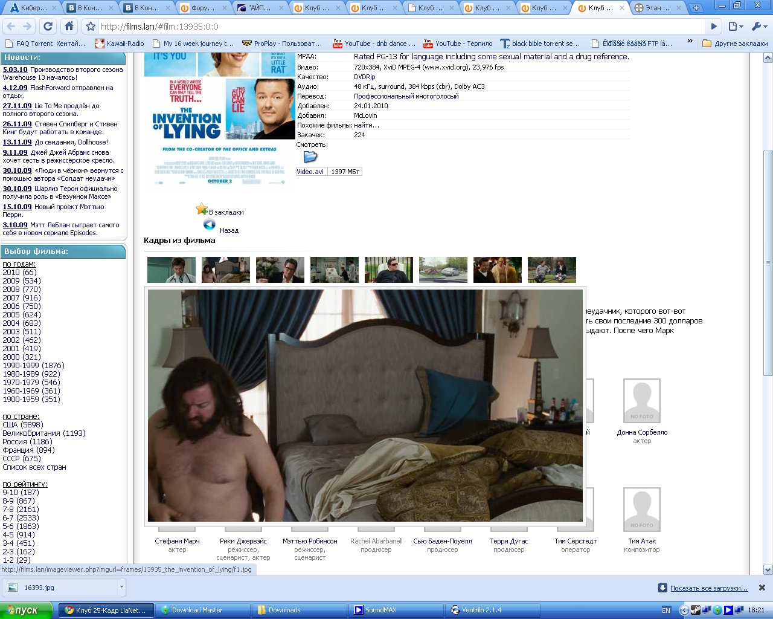Open the YouTube - dnb dance bookmark
The width and height of the screenshot is (773, 619).
coord(374,44)
